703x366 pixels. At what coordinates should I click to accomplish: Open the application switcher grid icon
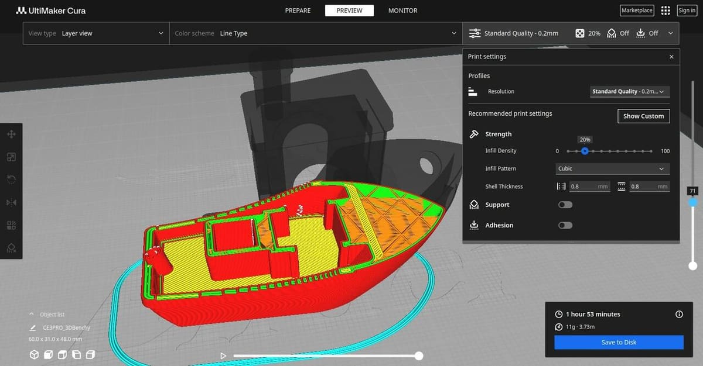point(666,11)
